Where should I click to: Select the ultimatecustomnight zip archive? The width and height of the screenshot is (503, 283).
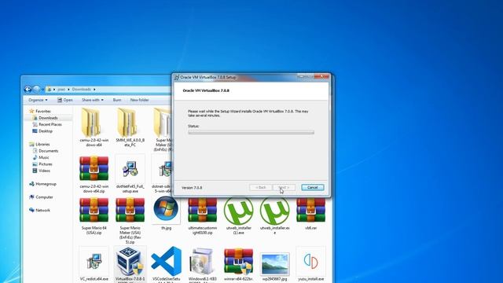point(203,211)
